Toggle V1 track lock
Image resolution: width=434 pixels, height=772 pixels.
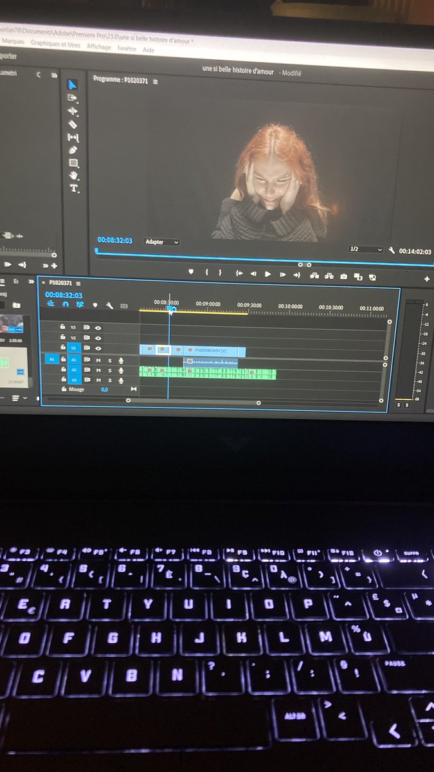(62, 347)
